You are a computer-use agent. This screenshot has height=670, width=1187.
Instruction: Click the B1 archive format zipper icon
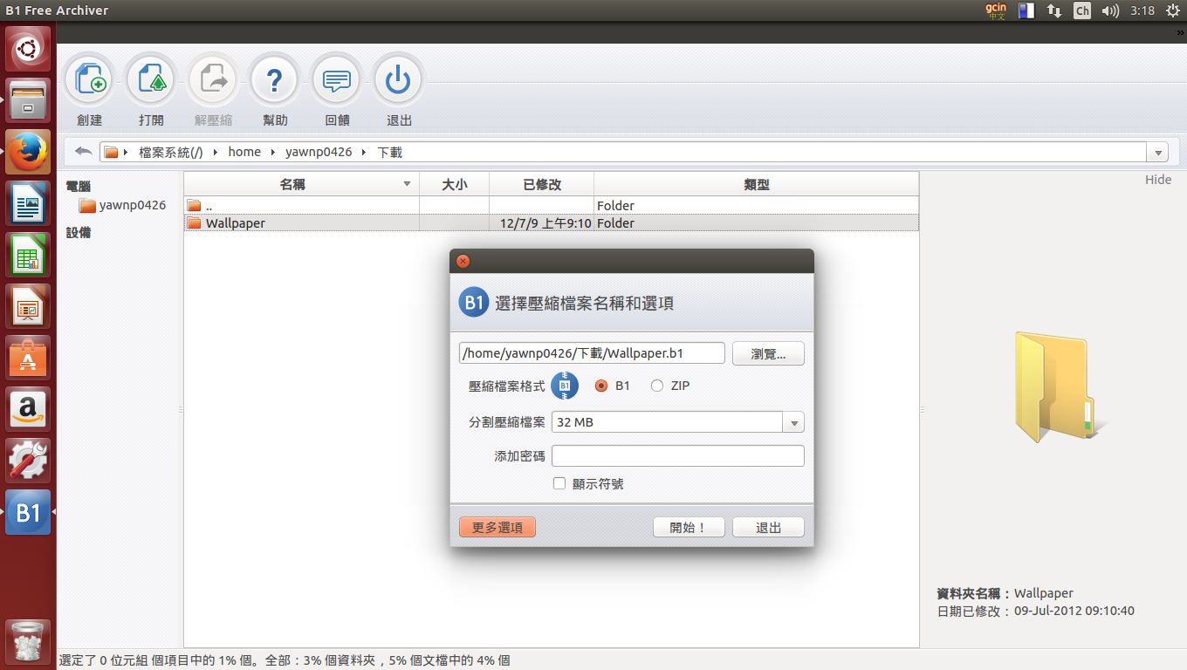click(x=565, y=386)
